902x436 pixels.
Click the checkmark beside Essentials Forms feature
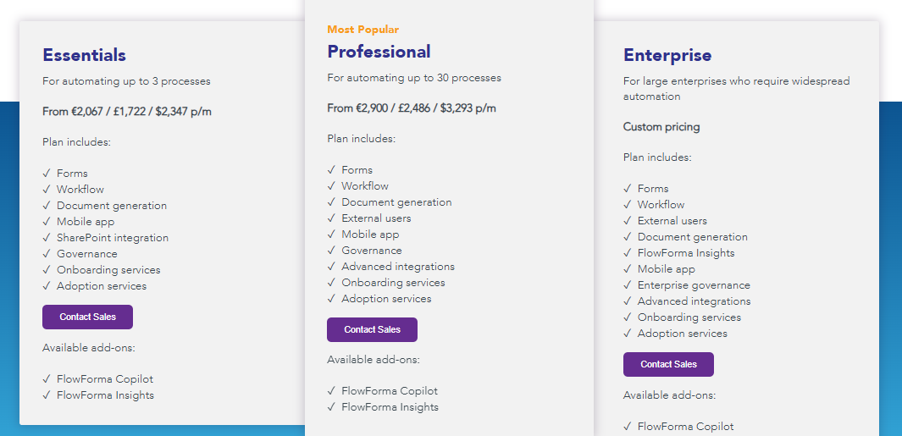(47, 174)
